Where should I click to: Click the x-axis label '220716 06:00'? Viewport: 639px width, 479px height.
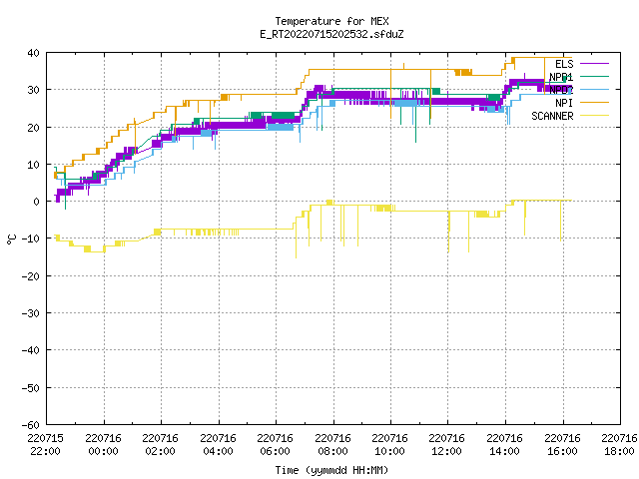pos(276,445)
